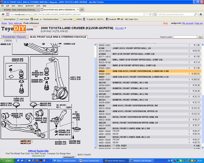
Task: Click the Windows Start button
Action: (7, 160)
